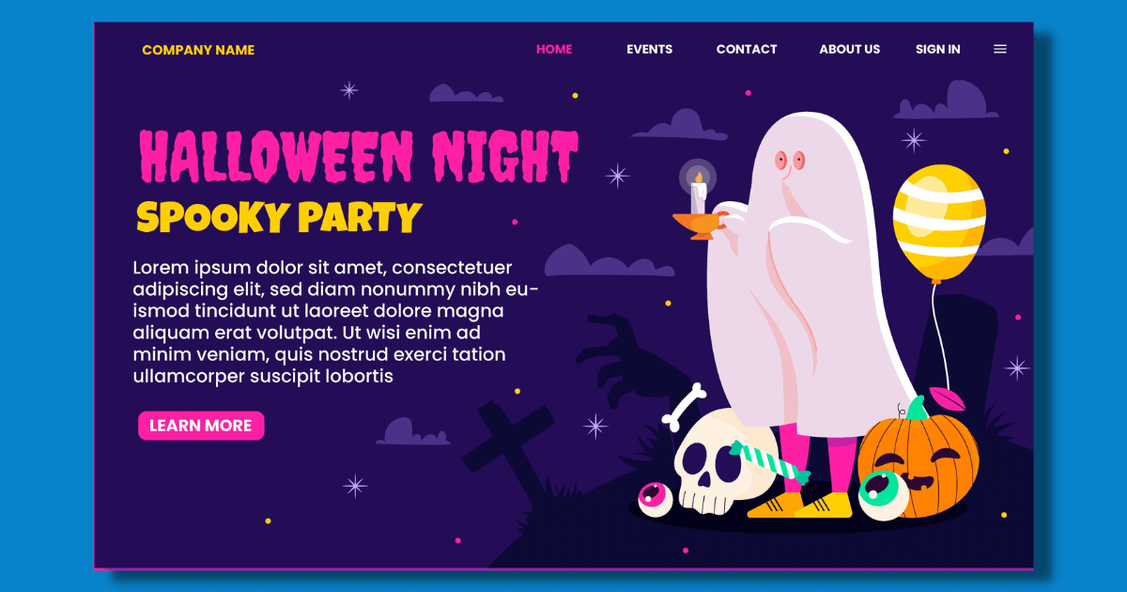Click the yellow striped balloon
The height and width of the screenshot is (592, 1127).
pyautogui.click(x=939, y=223)
